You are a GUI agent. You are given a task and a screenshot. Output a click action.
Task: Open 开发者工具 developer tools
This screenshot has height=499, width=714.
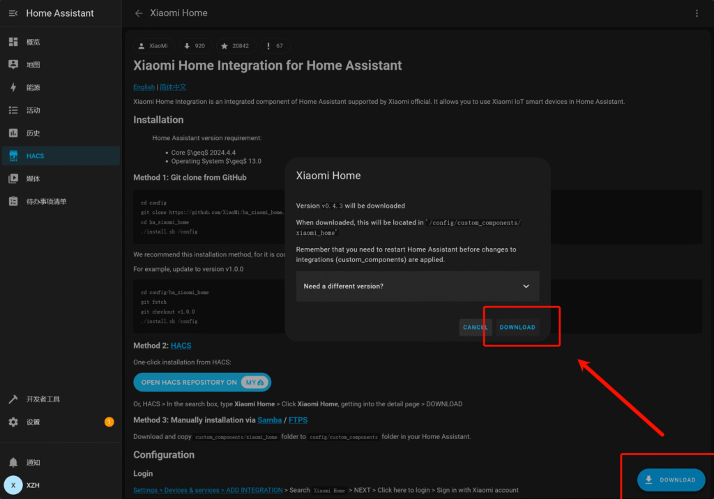pos(43,399)
